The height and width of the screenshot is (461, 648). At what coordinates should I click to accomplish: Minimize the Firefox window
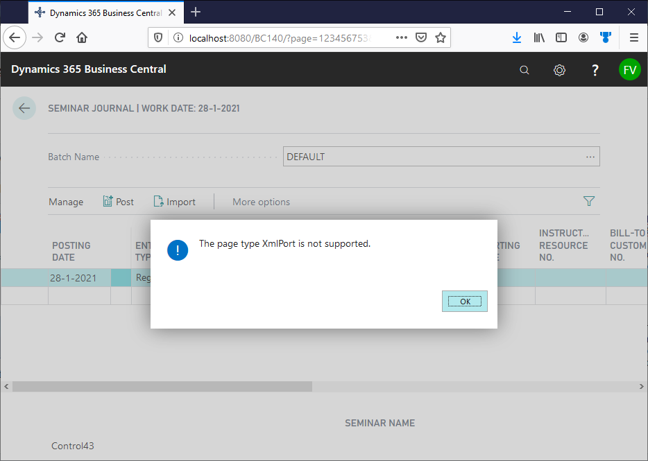[568, 12]
